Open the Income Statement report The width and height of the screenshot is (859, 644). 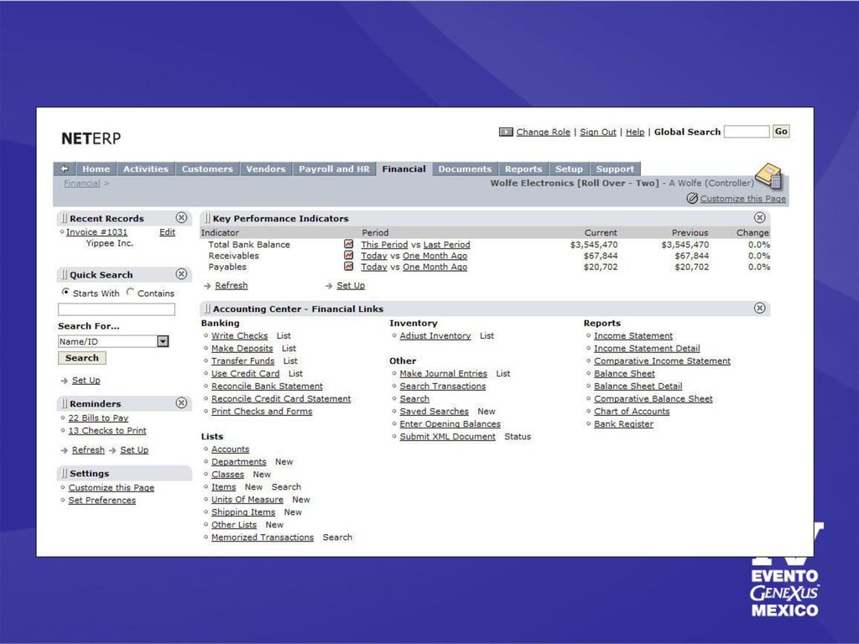point(633,335)
